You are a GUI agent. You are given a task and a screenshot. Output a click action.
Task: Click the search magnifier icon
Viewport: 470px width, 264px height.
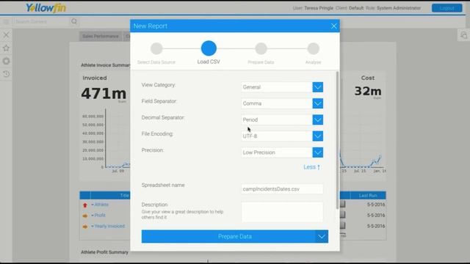[74, 21]
